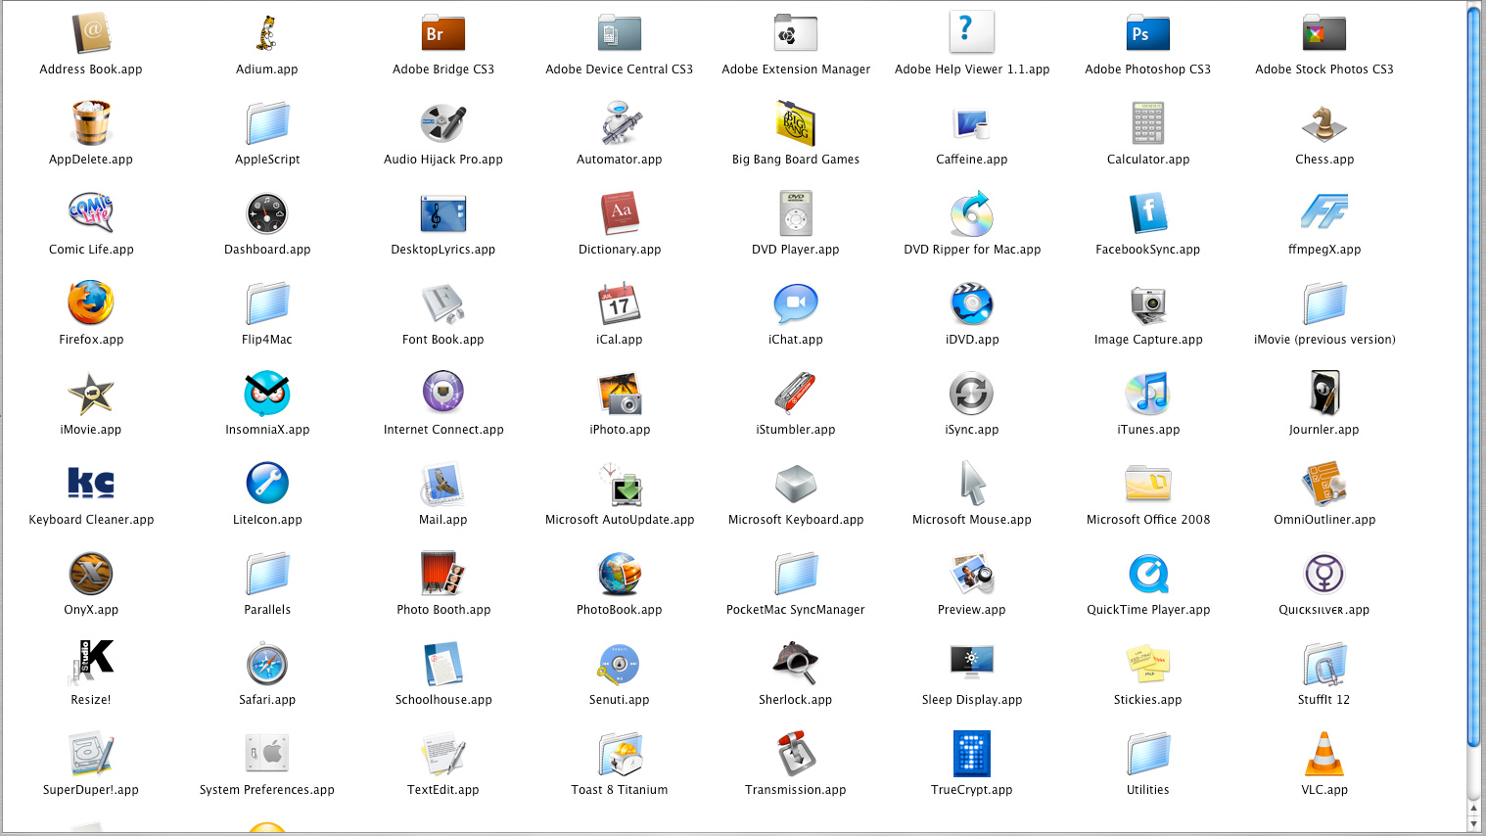Click the TextEdit icon
The image size is (1486, 836).
[x=443, y=754]
